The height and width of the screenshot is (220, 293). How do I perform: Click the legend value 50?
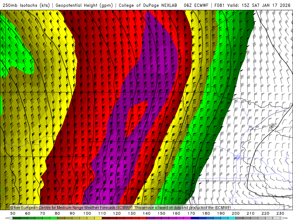click(13, 213)
